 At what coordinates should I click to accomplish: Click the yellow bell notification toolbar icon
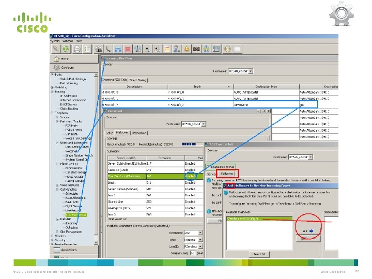[187, 49]
